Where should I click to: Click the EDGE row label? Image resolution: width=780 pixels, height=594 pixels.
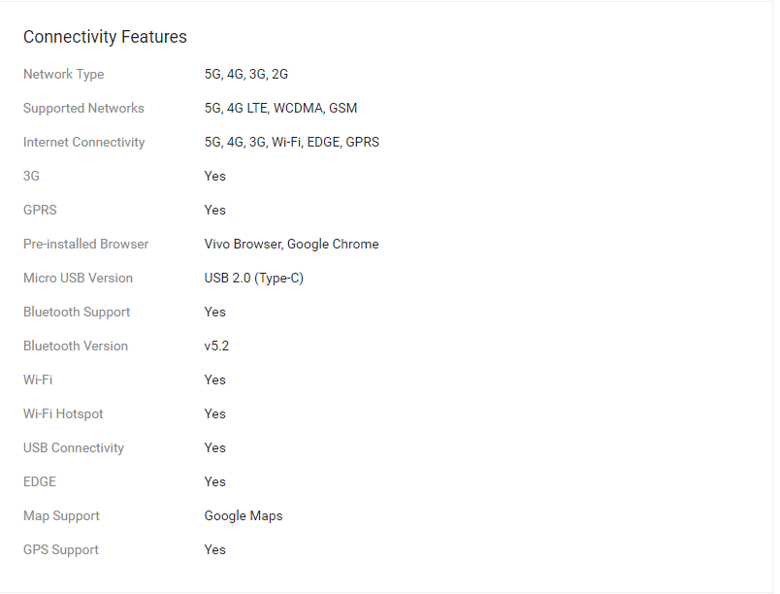tap(40, 481)
